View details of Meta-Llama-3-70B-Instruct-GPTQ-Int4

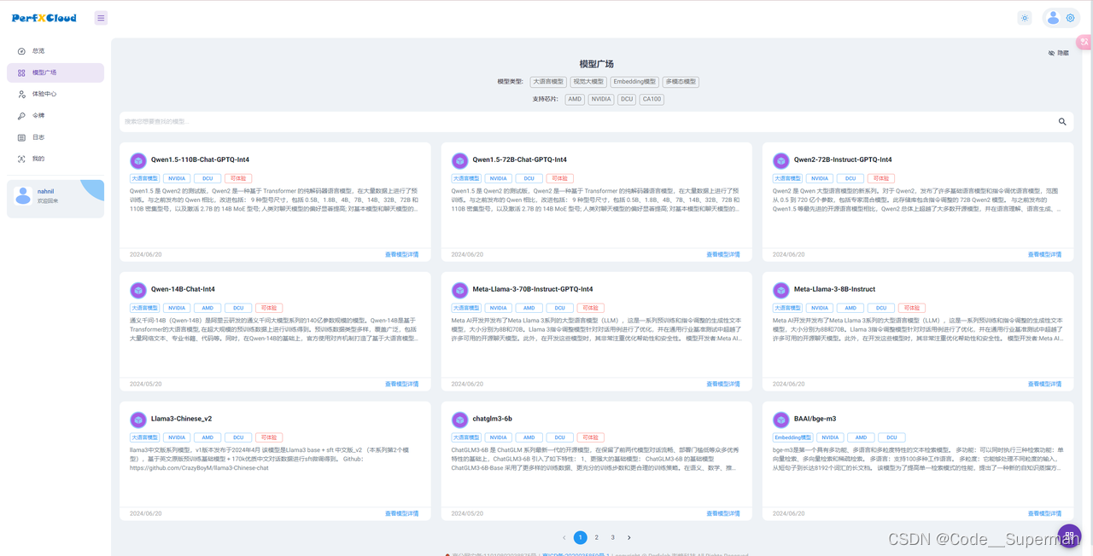tap(722, 384)
